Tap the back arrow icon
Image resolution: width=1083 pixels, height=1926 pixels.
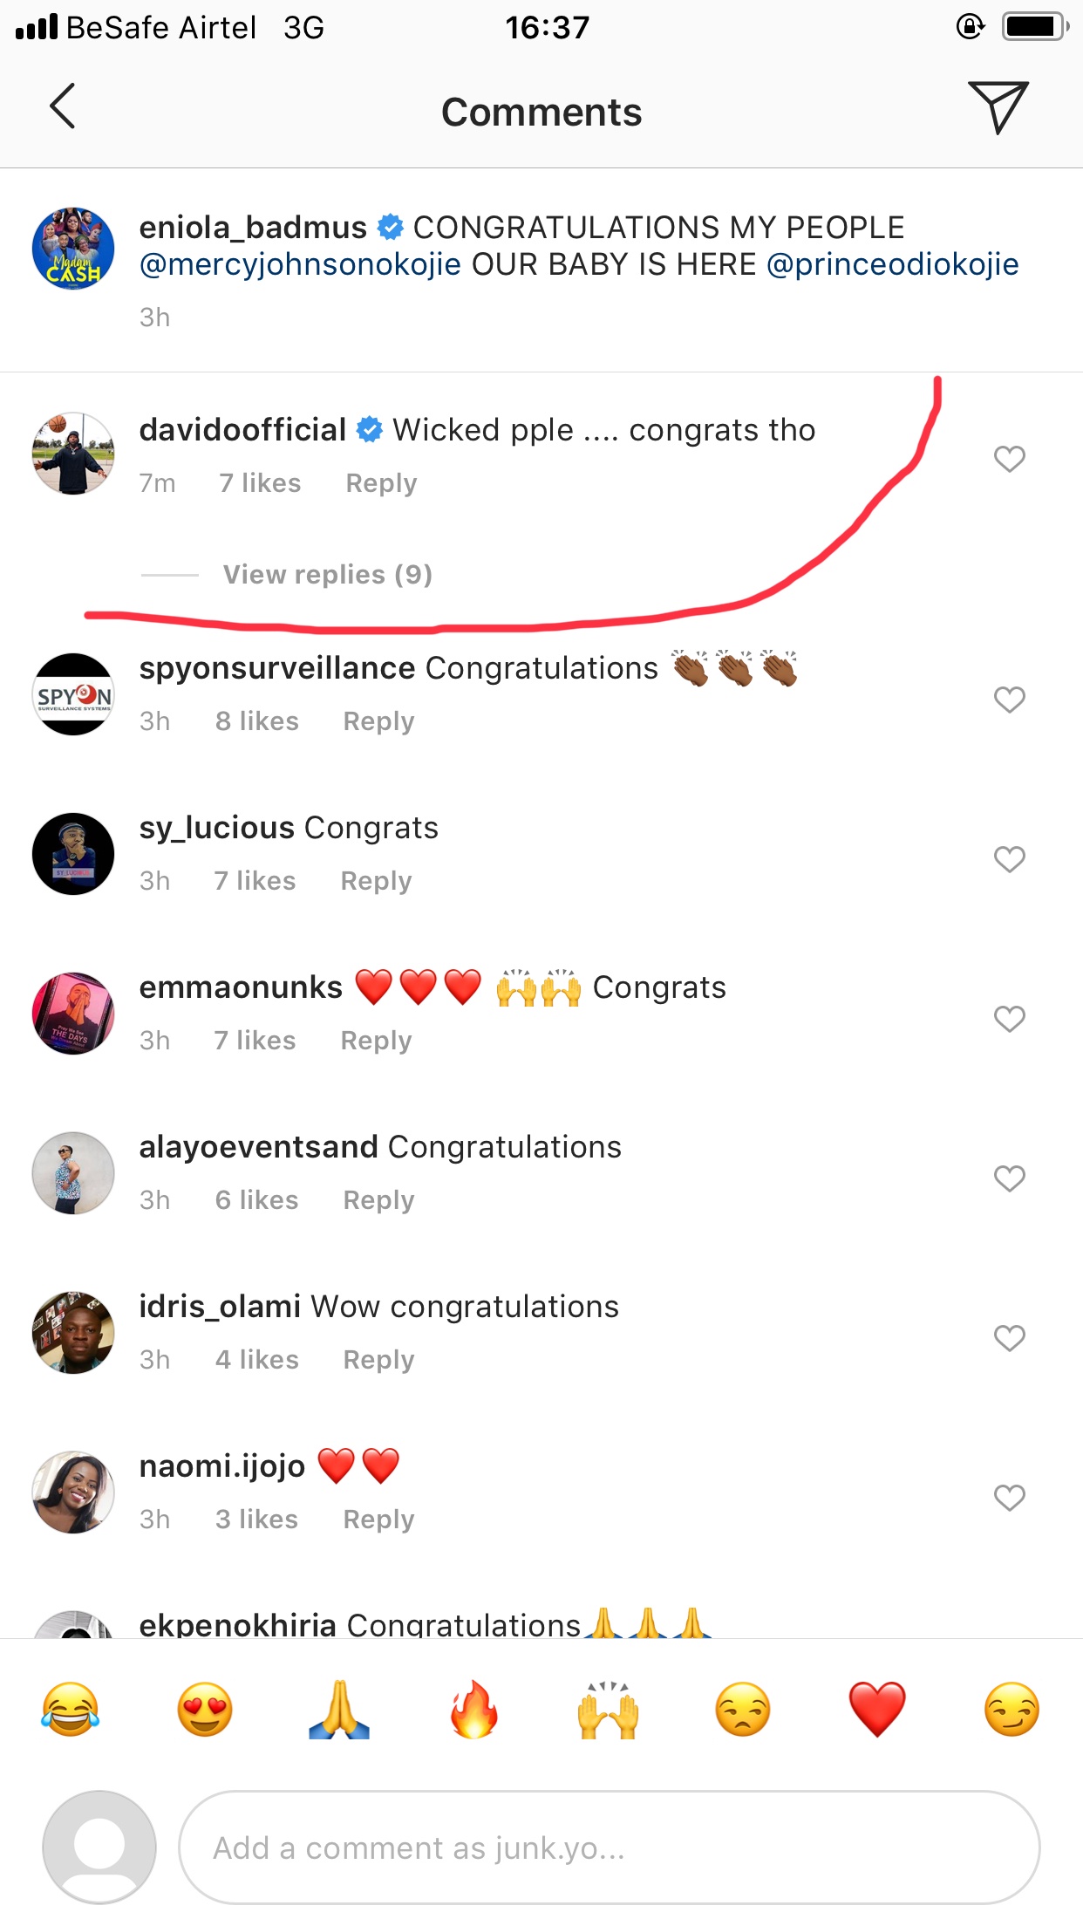63,106
